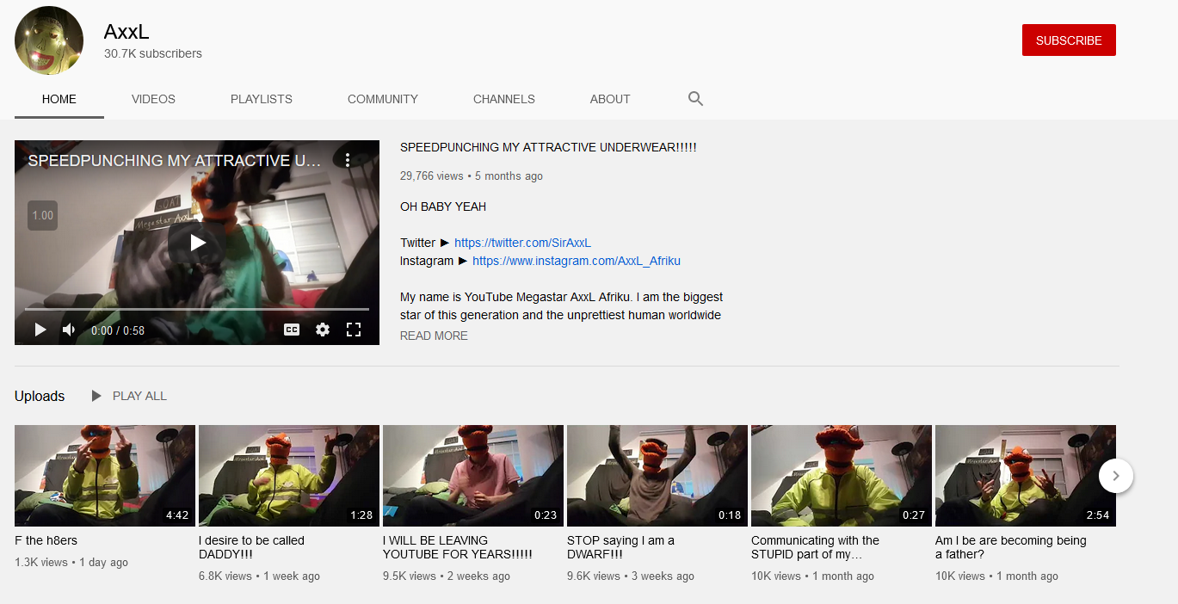Image resolution: width=1178 pixels, height=604 pixels.
Task: Open the 'I desire to be called DADDY' thumbnail
Action: [289, 475]
